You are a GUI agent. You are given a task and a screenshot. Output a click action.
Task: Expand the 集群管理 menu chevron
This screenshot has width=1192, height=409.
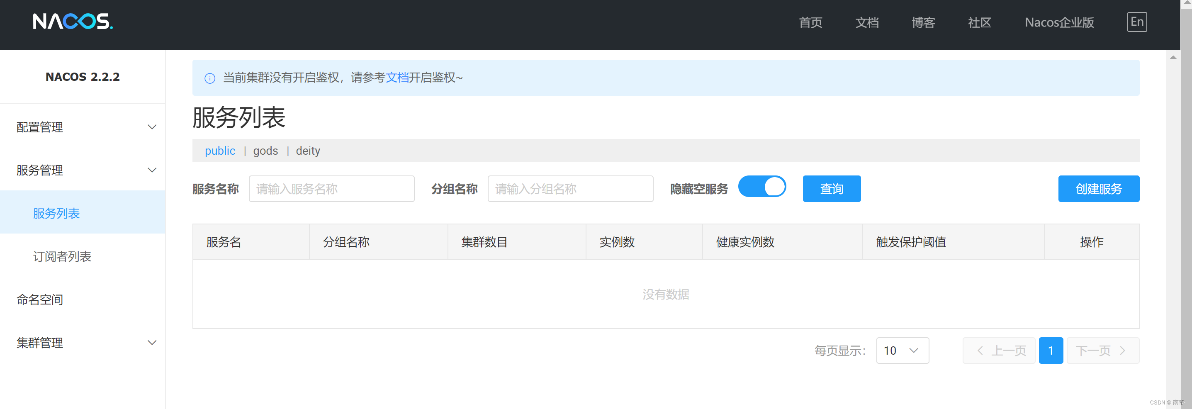click(152, 342)
